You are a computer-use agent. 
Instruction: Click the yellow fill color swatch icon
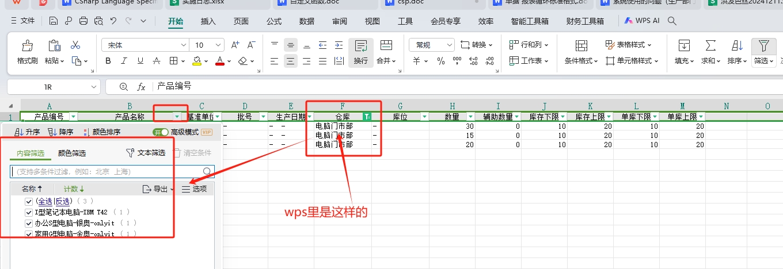point(196,61)
